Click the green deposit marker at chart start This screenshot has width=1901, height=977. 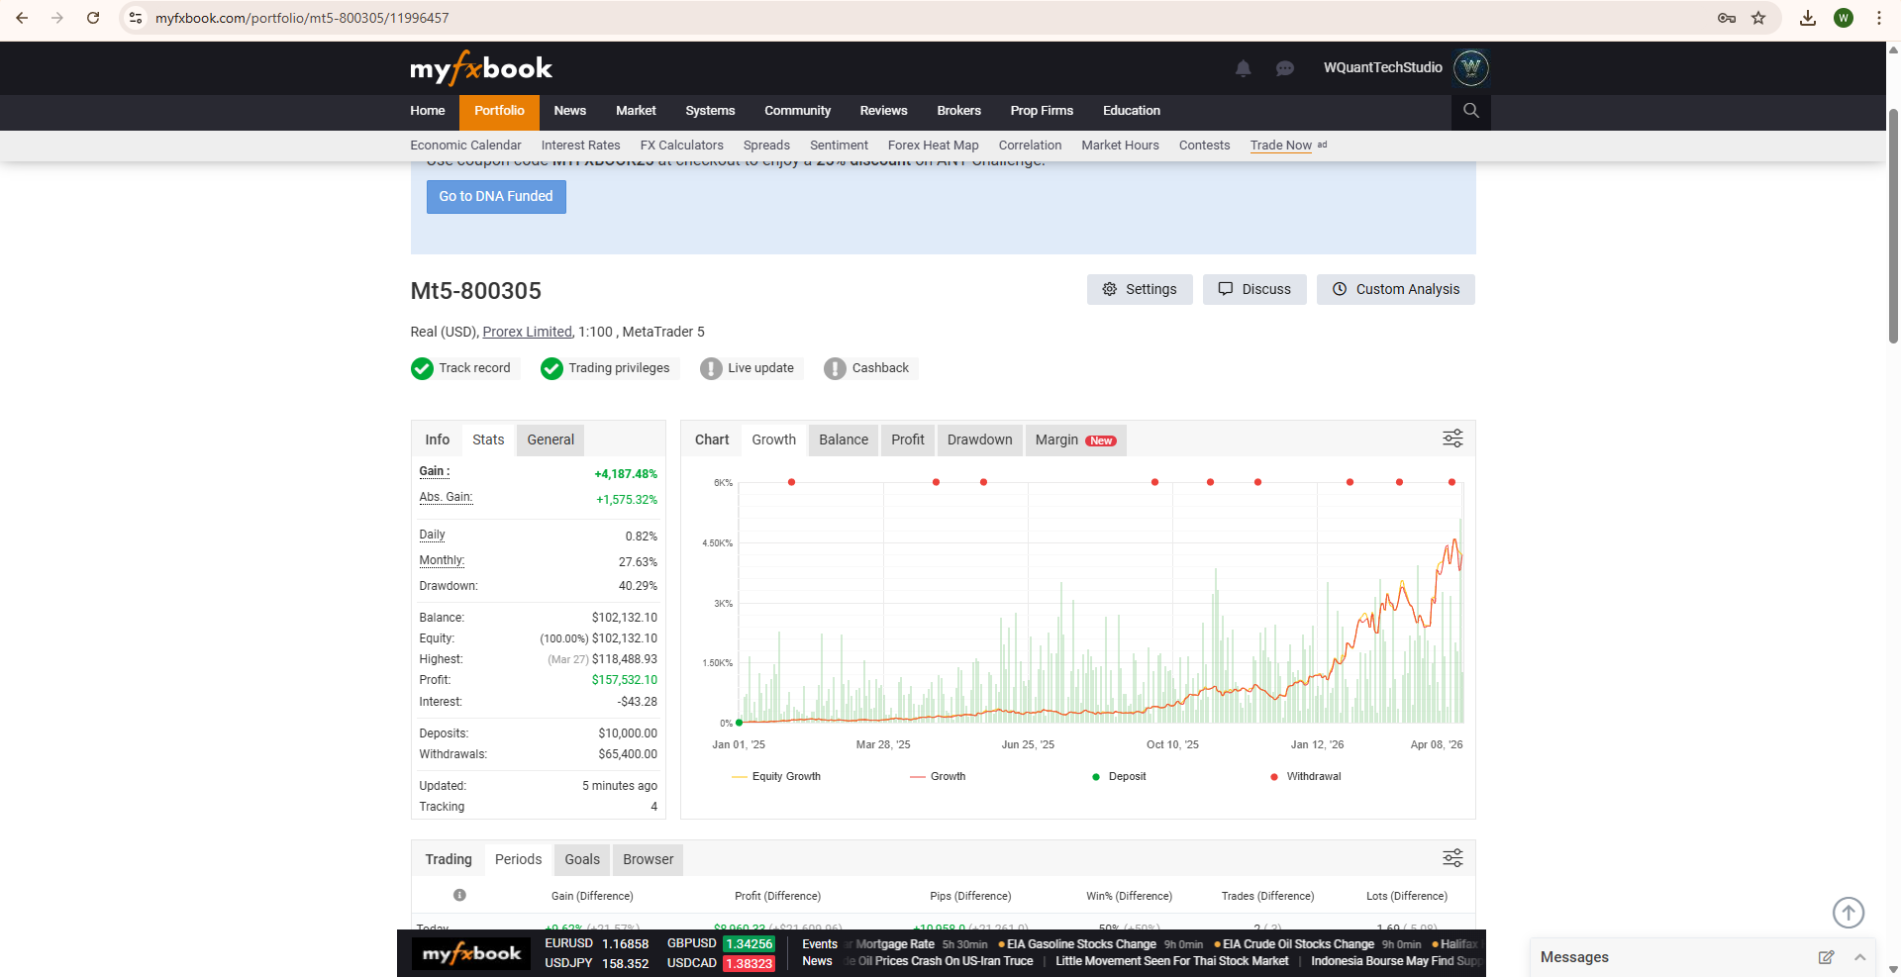tap(740, 723)
